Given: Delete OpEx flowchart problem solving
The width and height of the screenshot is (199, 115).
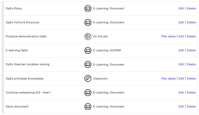Looking at the screenshot, I should [x=191, y=64].
